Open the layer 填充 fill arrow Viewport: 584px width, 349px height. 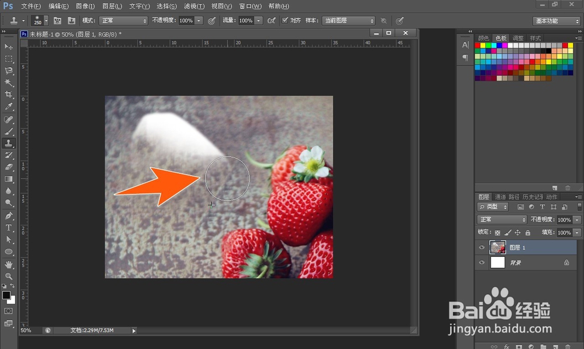tap(577, 232)
